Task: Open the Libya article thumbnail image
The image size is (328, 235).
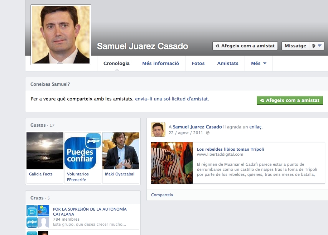Action: pos(172,163)
